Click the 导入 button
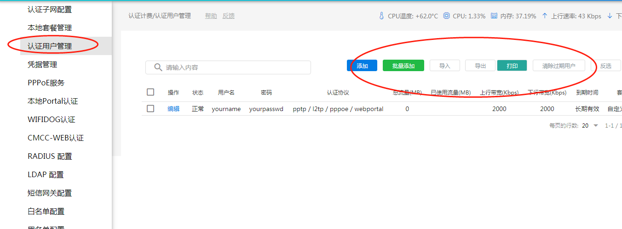Viewport: 622px width, 229px height. [444, 66]
